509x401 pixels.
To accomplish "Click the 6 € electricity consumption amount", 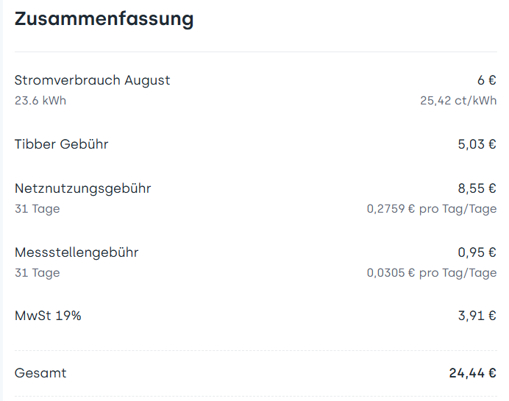I will (487, 80).
